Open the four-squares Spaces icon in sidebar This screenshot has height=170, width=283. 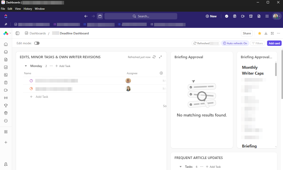[6, 132]
